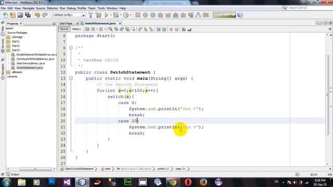Click the Windows Start button

coord(6,182)
